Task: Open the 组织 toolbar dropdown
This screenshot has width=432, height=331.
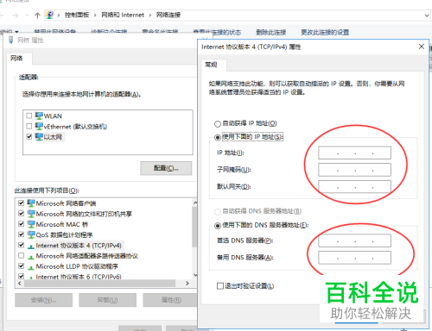Action: 10,31
